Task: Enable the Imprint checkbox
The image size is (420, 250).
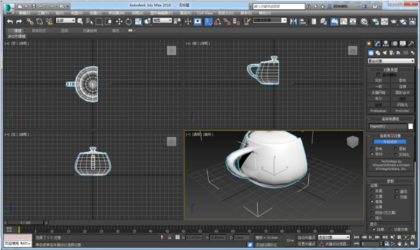Action: (x=396, y=191)
